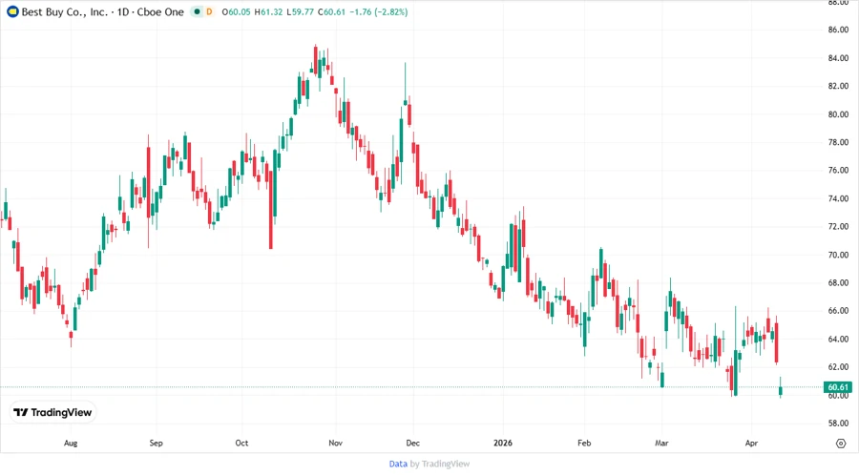Click the Apr label on time axis
859x475 pixels.
point(751,443)
